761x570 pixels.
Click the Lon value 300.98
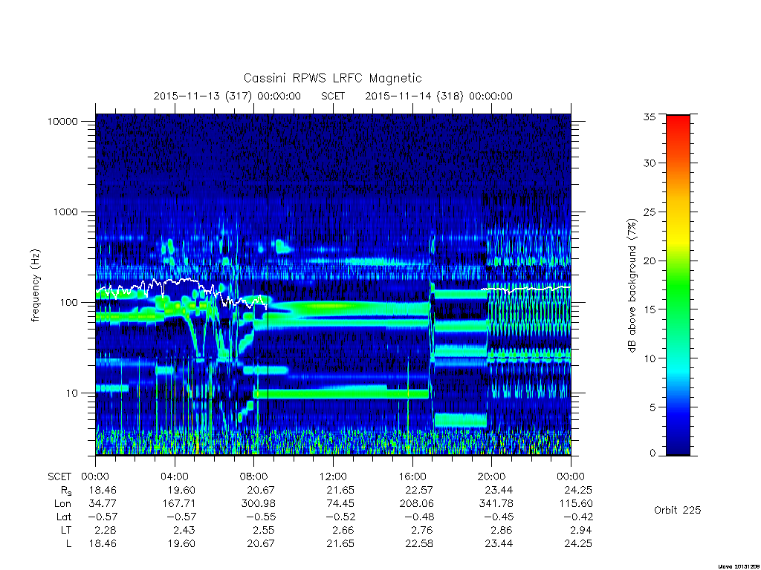258,504
